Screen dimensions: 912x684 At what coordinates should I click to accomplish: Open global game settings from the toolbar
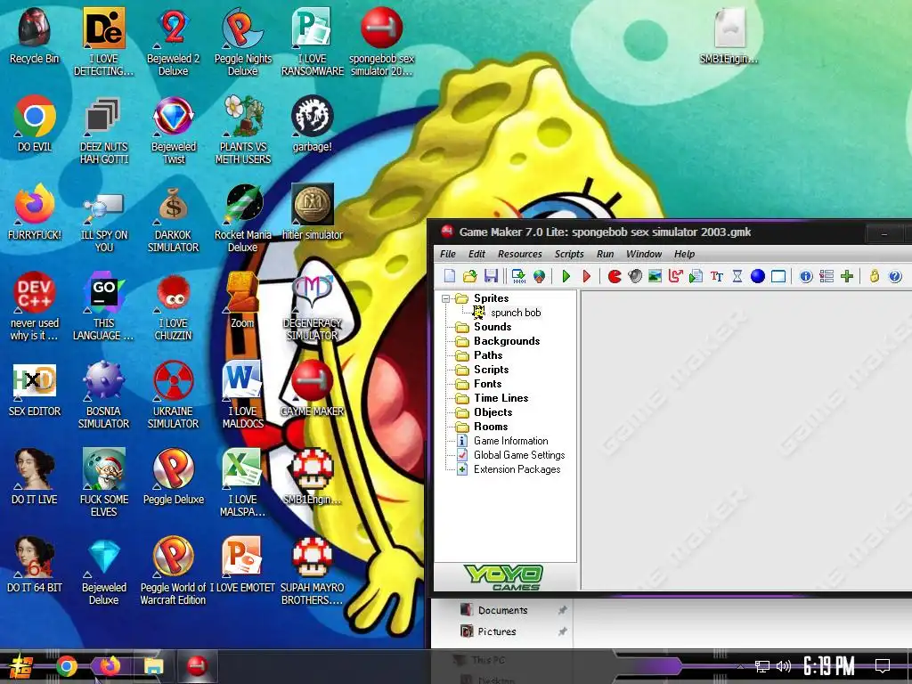point(826,276)
